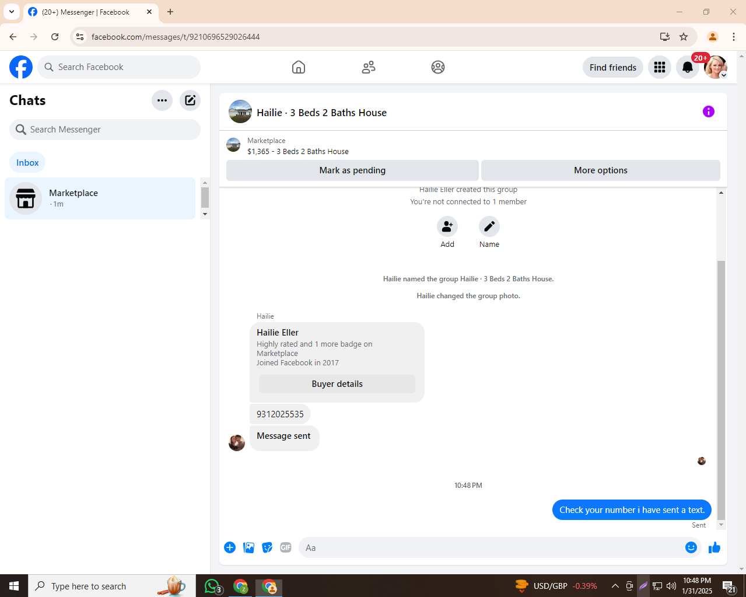Choose a sticker icon in composer
746x597 pixels.
(x=267, y=547)
